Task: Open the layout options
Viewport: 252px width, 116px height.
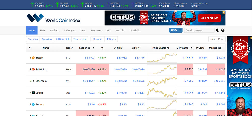Action: coord(98,39)
